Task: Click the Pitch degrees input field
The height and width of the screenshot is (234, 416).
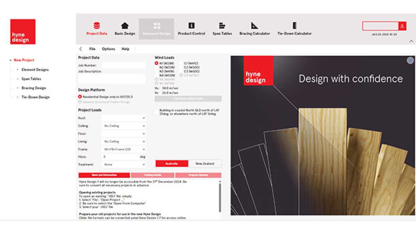Action: [120, 157]
